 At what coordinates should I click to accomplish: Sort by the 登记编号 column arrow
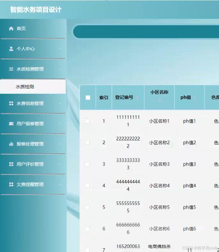pos(137,97)
